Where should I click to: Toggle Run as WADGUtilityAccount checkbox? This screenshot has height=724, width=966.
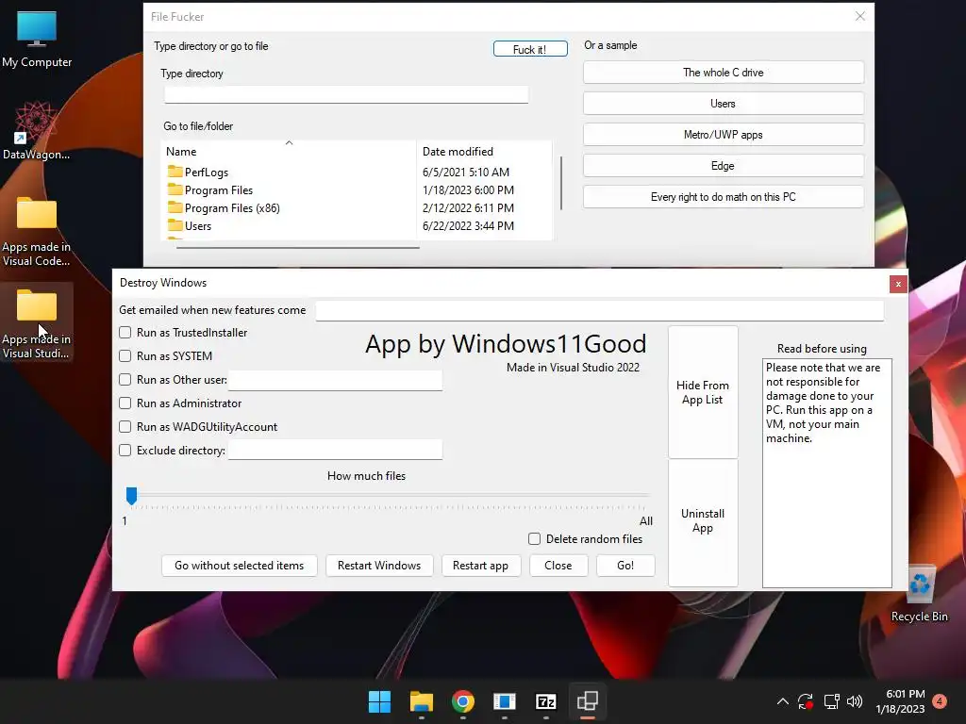(125, 427)
